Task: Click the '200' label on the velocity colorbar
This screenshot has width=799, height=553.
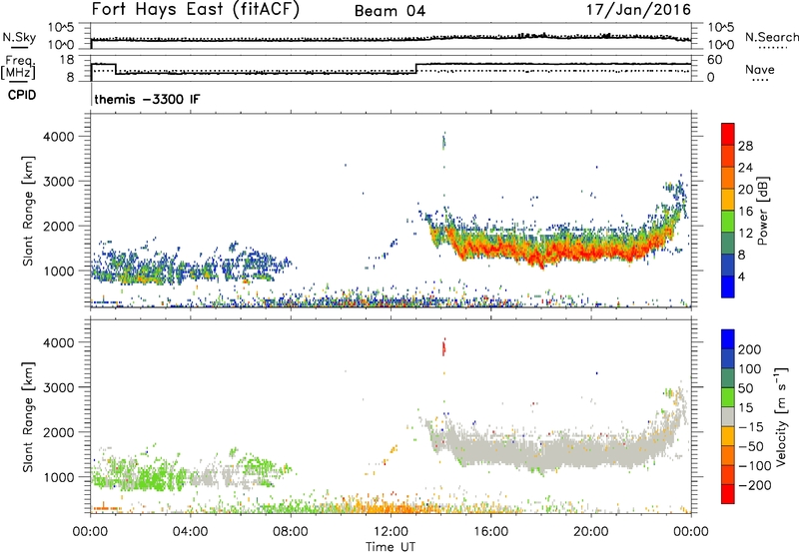Action: 750,349
